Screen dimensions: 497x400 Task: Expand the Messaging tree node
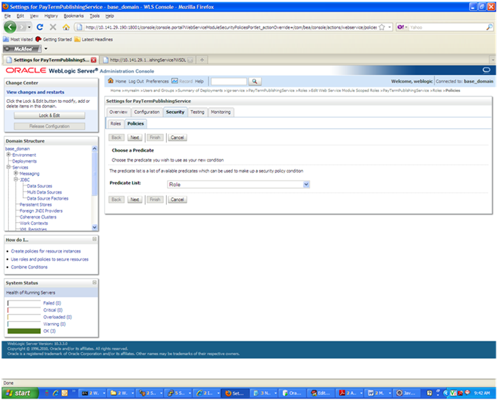tap(16, 173)
